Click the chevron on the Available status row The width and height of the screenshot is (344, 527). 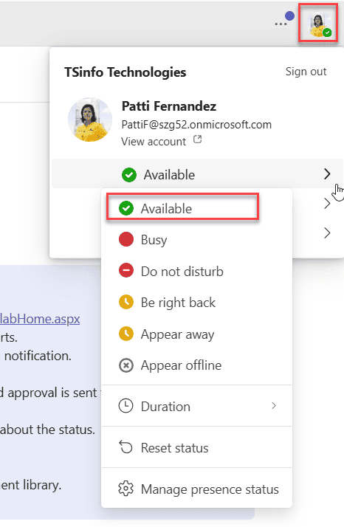coord(327,174)
